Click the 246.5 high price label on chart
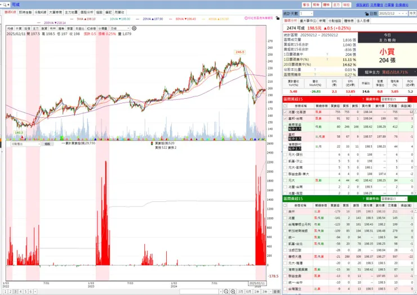This screenshot has width=417, height=295. tap(239, 52)
